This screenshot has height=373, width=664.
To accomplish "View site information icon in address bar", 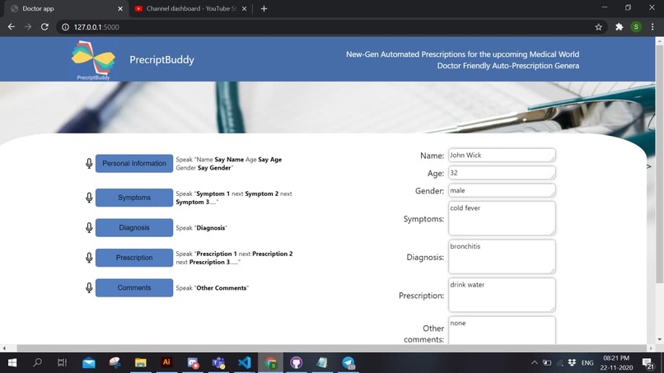I will tap(65, 27).
